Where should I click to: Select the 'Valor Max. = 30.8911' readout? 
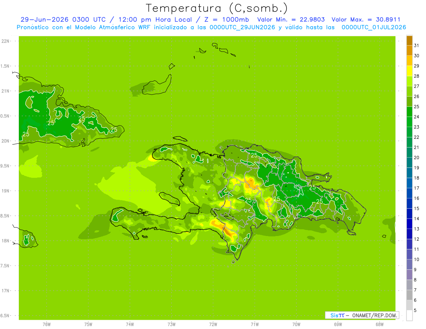pos(366,20)
